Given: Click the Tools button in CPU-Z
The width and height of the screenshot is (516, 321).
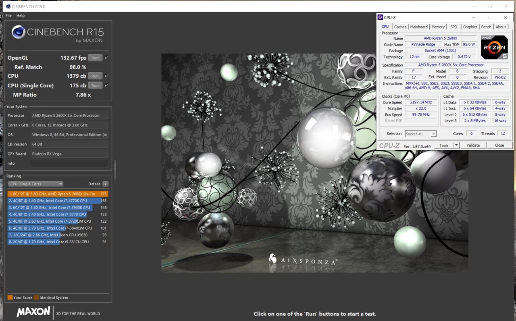Looking at the screenshot, I should [x=444, y=145].
